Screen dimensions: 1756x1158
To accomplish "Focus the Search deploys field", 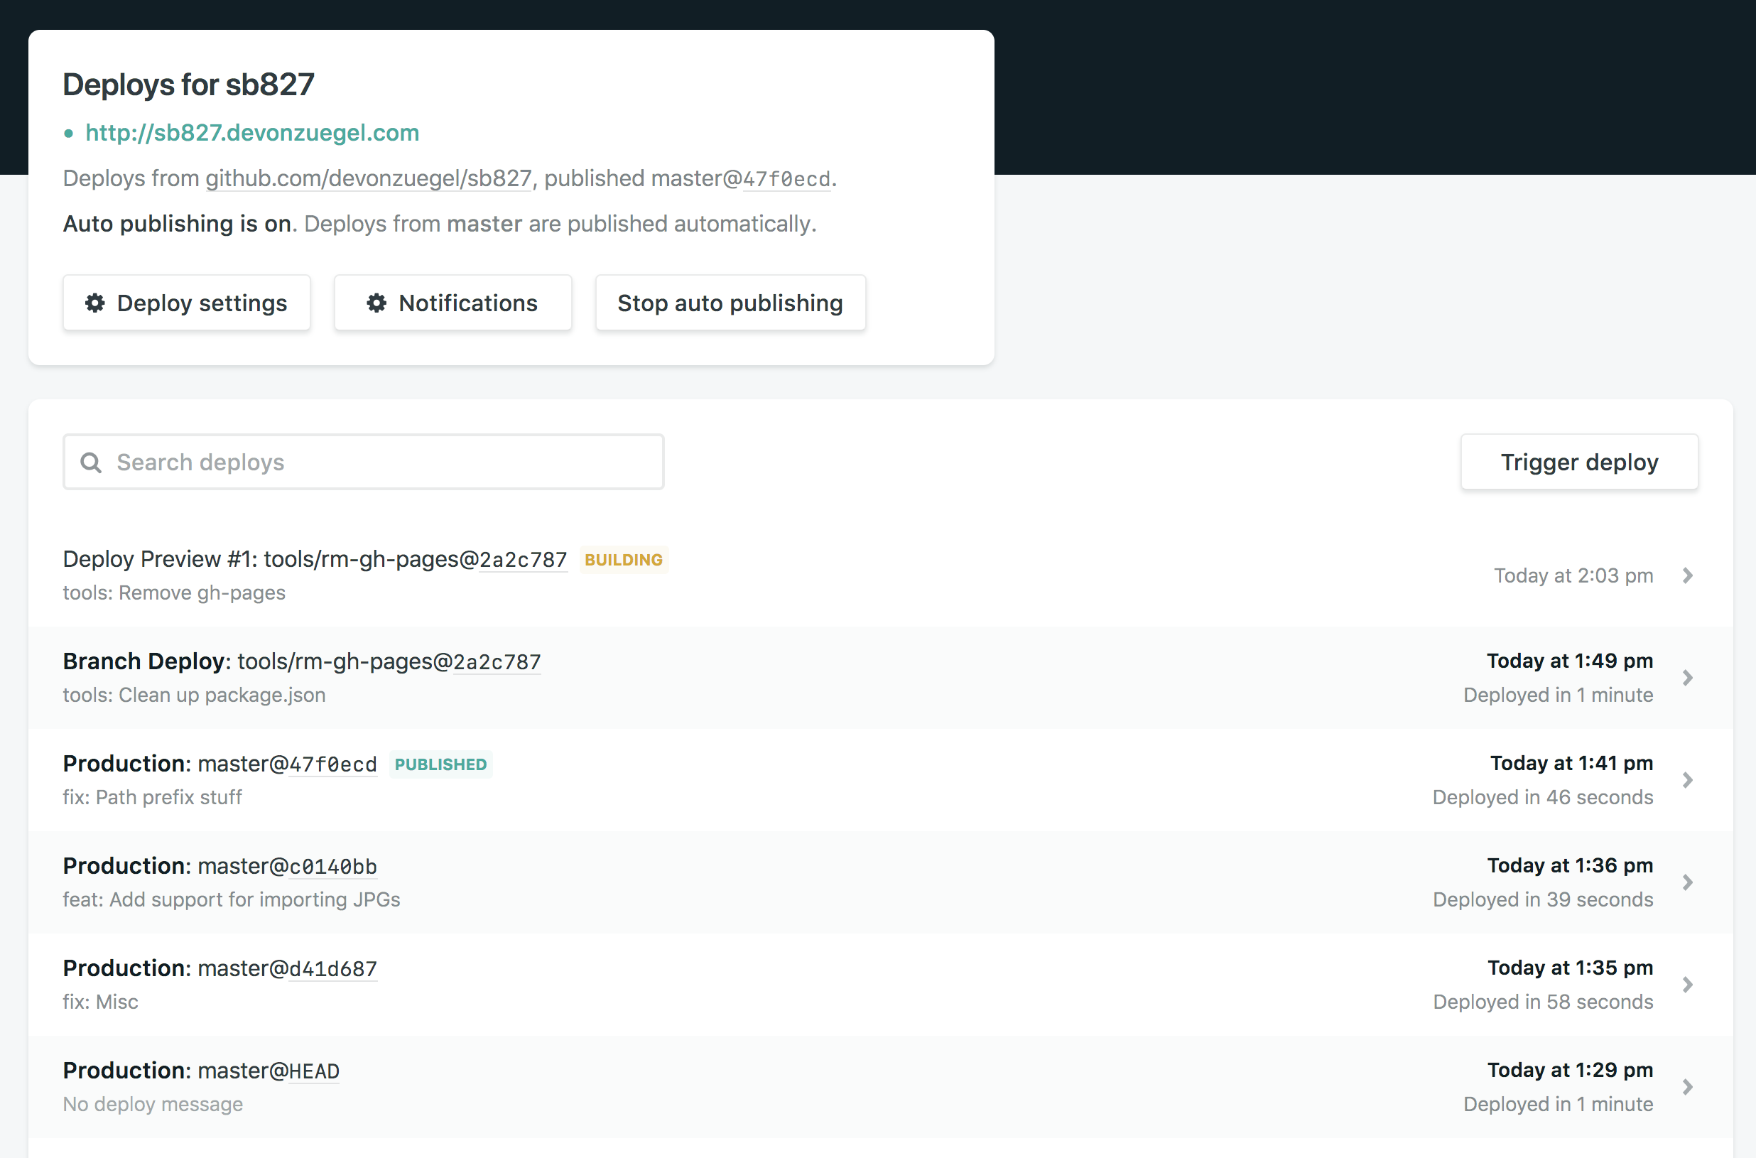I will (384, 462).
